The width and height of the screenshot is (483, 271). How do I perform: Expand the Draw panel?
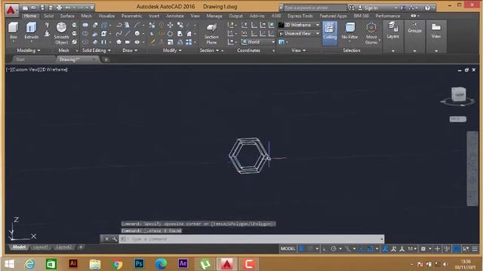click(130, 50)
